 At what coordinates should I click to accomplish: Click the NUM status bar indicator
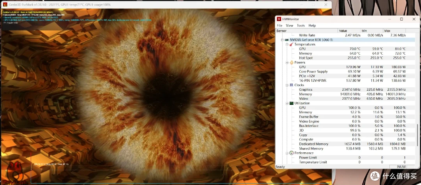click(402, 167)
